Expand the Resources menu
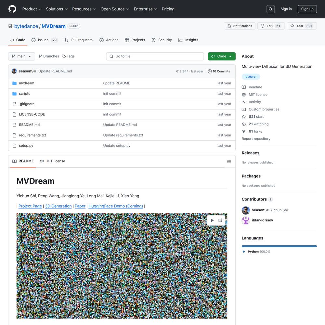The width and height of the screenshot is (325, 325). pyautogui.click(x=84, y=9)
